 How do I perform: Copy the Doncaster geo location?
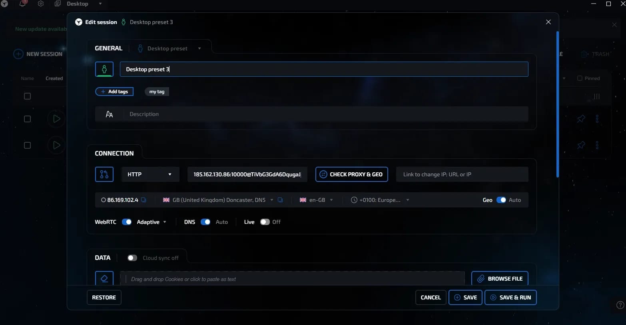[280, 200]
